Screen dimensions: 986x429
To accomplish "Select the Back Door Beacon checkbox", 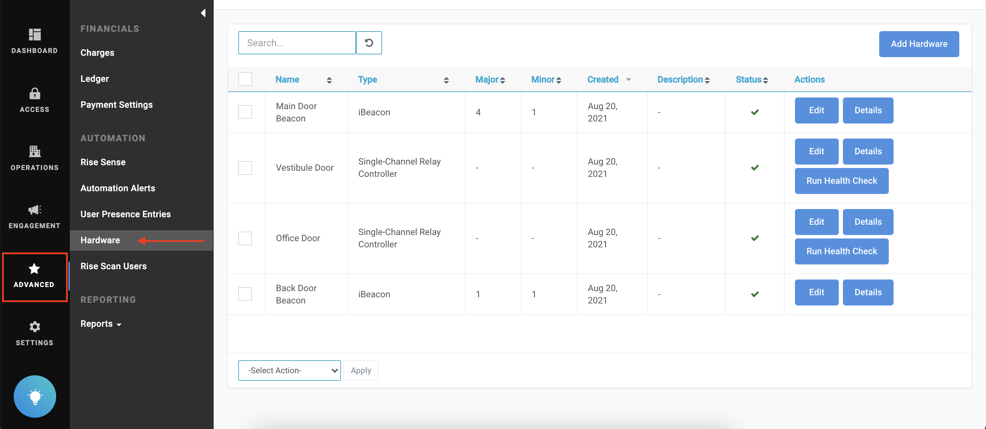I will 245,294.
